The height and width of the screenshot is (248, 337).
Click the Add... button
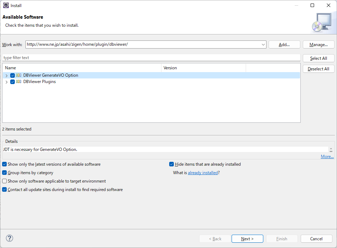click(x=284, y=45)
